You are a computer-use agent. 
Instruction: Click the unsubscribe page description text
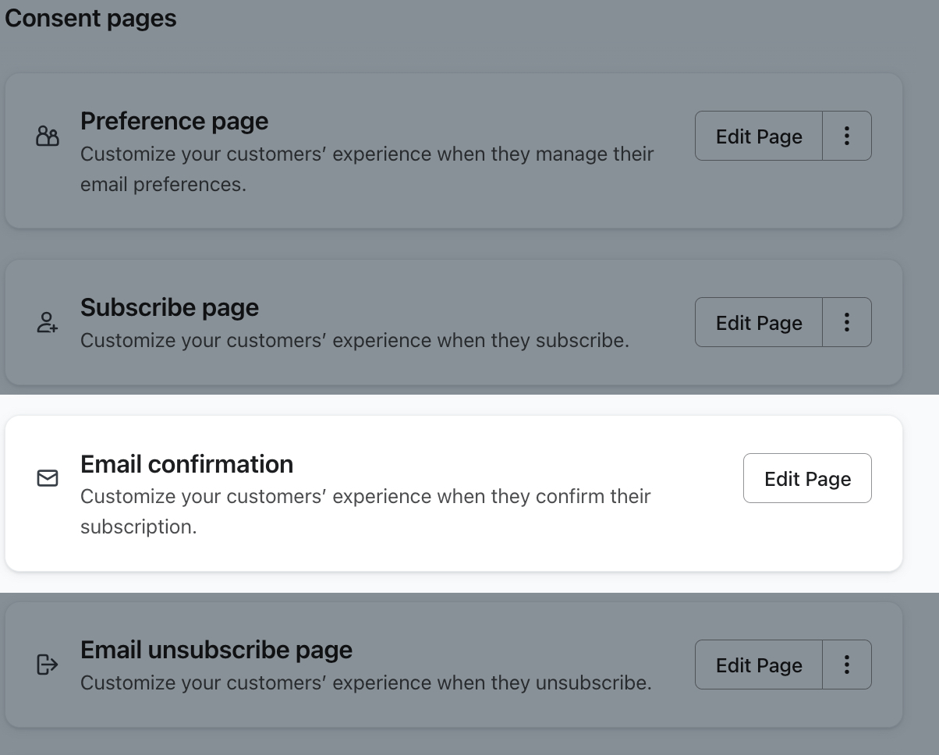click(x=365, y=683)
